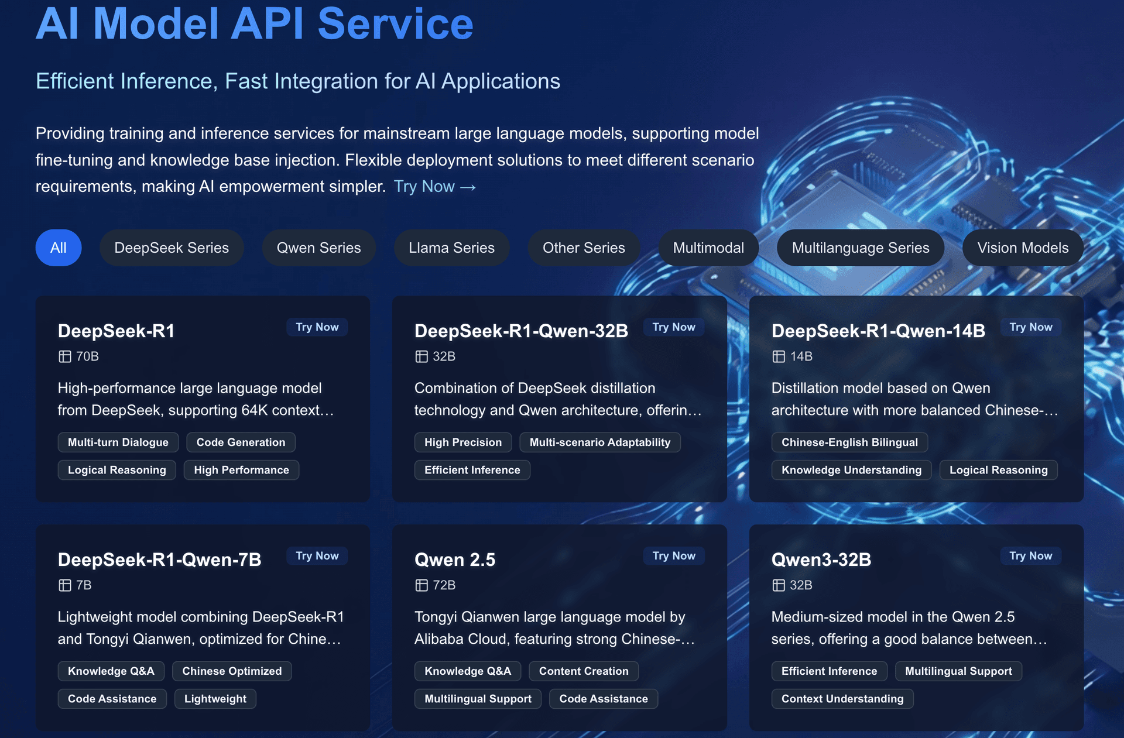Image resolution: width=1124 pixels, height=738 pixels.
Task: Switch to the Qwen Series tab
Action: 318,248
